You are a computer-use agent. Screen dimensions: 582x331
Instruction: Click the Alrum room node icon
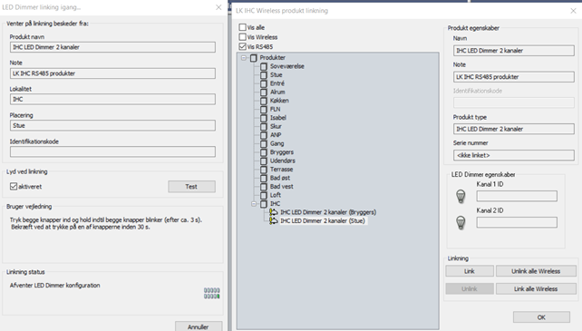click(264, 92)
